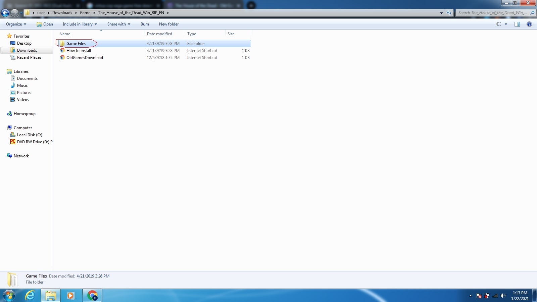Click the Forward navigation arrow
The width and height of the screenshot is (537, 302).
pos(14,13)
